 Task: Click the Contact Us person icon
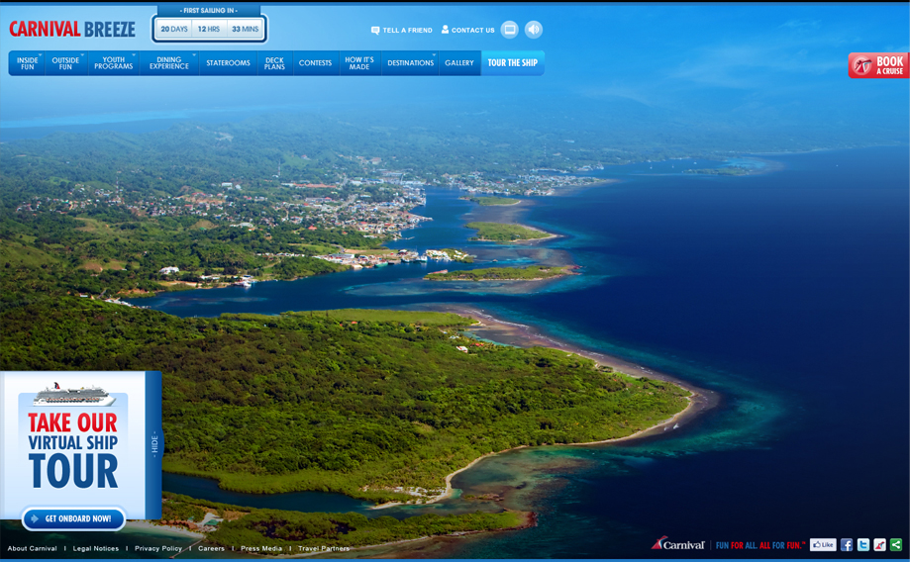tap(445, 30)
